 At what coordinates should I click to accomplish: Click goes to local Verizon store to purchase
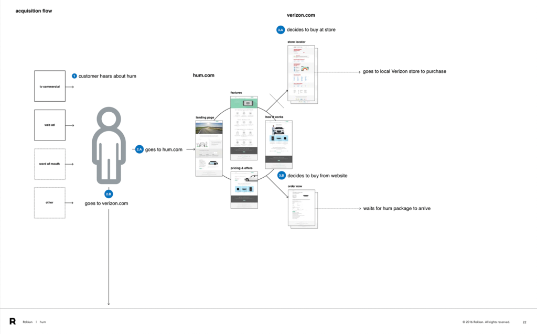click(404, 71)
